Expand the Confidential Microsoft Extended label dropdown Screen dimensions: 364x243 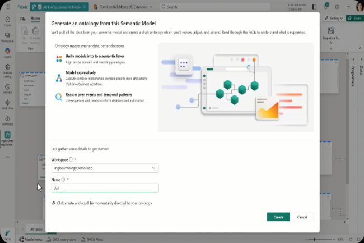click(153, 7)
